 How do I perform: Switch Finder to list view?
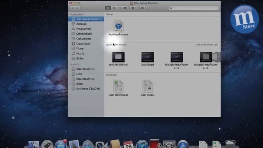click(114, 8)
